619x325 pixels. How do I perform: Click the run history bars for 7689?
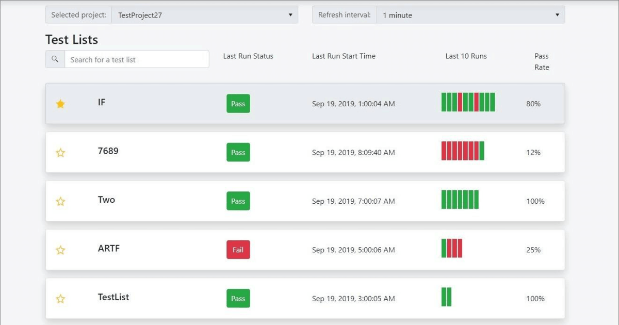(x=463, y=151)
